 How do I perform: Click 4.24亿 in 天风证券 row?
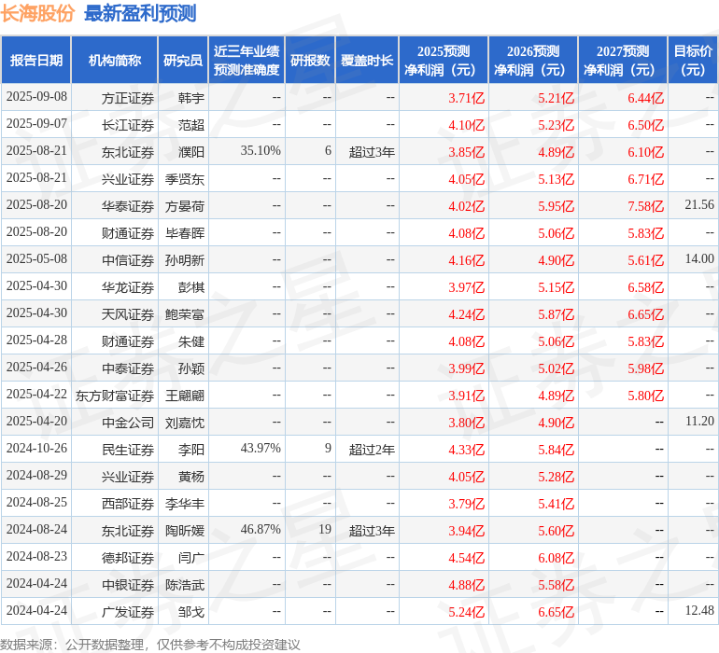(466, 314)
